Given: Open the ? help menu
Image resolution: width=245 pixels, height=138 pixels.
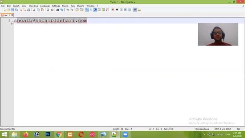Looking at the screenshot, I should 97,6.
